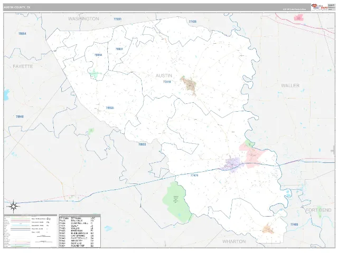Select the WASHINGTON county label
This screenshot has width=338, height=253.
click(x=83, y=19)
